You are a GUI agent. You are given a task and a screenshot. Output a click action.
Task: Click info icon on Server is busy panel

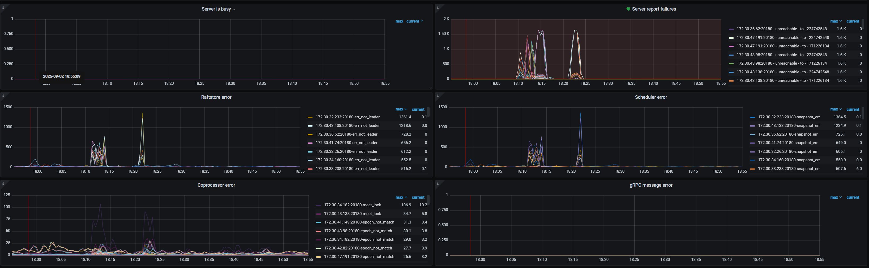coord(3,7)
